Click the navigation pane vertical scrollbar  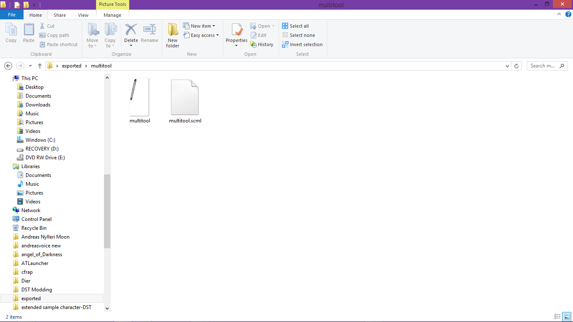pyautogui.click(x=107, y=210)
